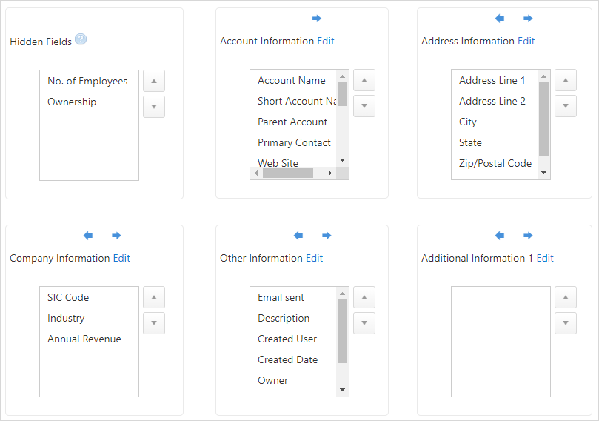Open Edit link for Account Information
The image size is (599, 421).
(326, 41)
